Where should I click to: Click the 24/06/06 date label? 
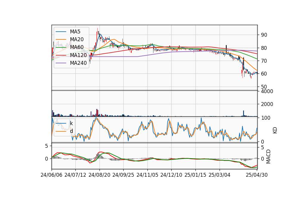point(52,175)
